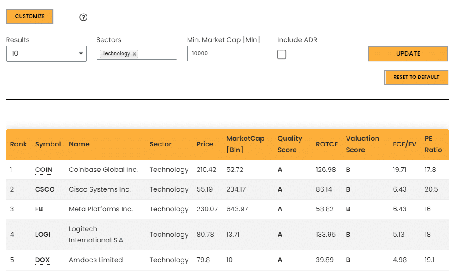Select Coinbase market cap 52.72
Viewport: 455px width, 271px height.
[x=235, y=170]
